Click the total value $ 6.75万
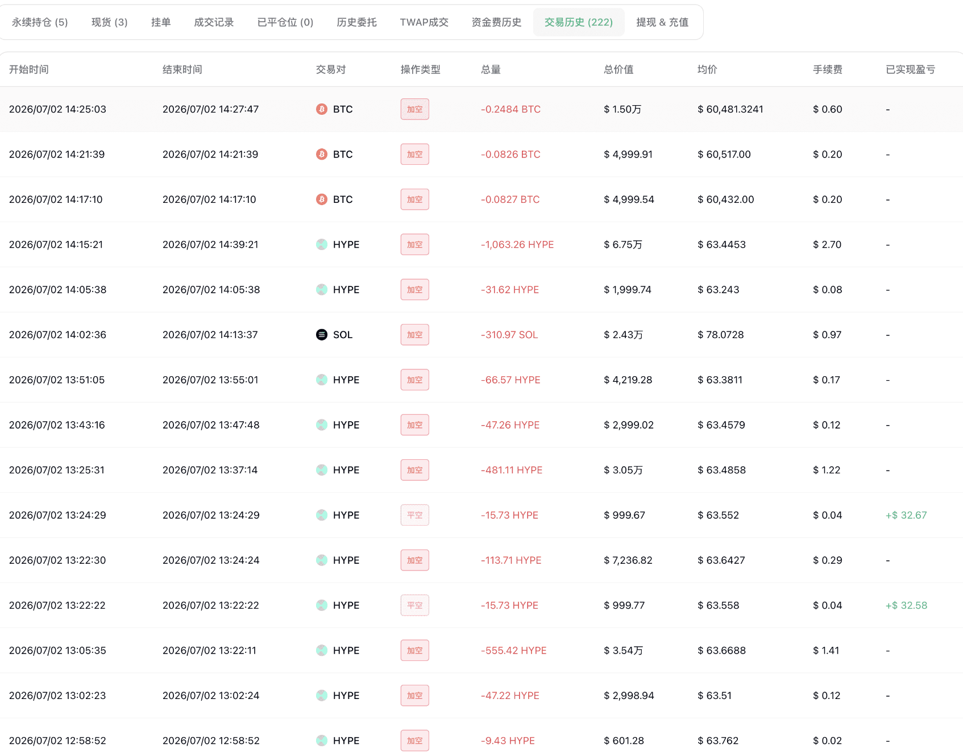This screenshot has width=963, height=753. tap(623, 244)
